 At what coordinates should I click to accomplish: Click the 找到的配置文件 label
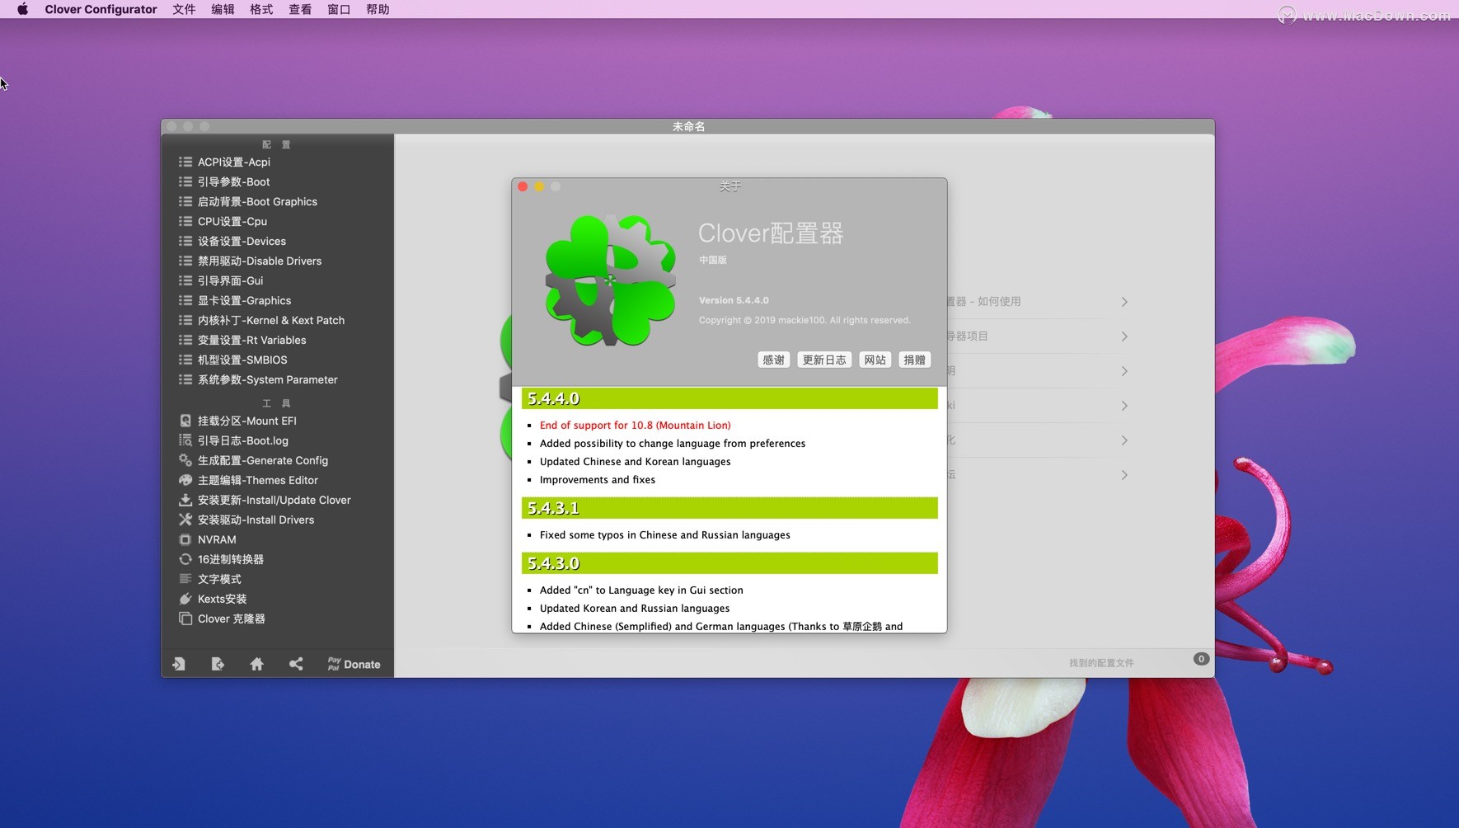point(1101,663)
